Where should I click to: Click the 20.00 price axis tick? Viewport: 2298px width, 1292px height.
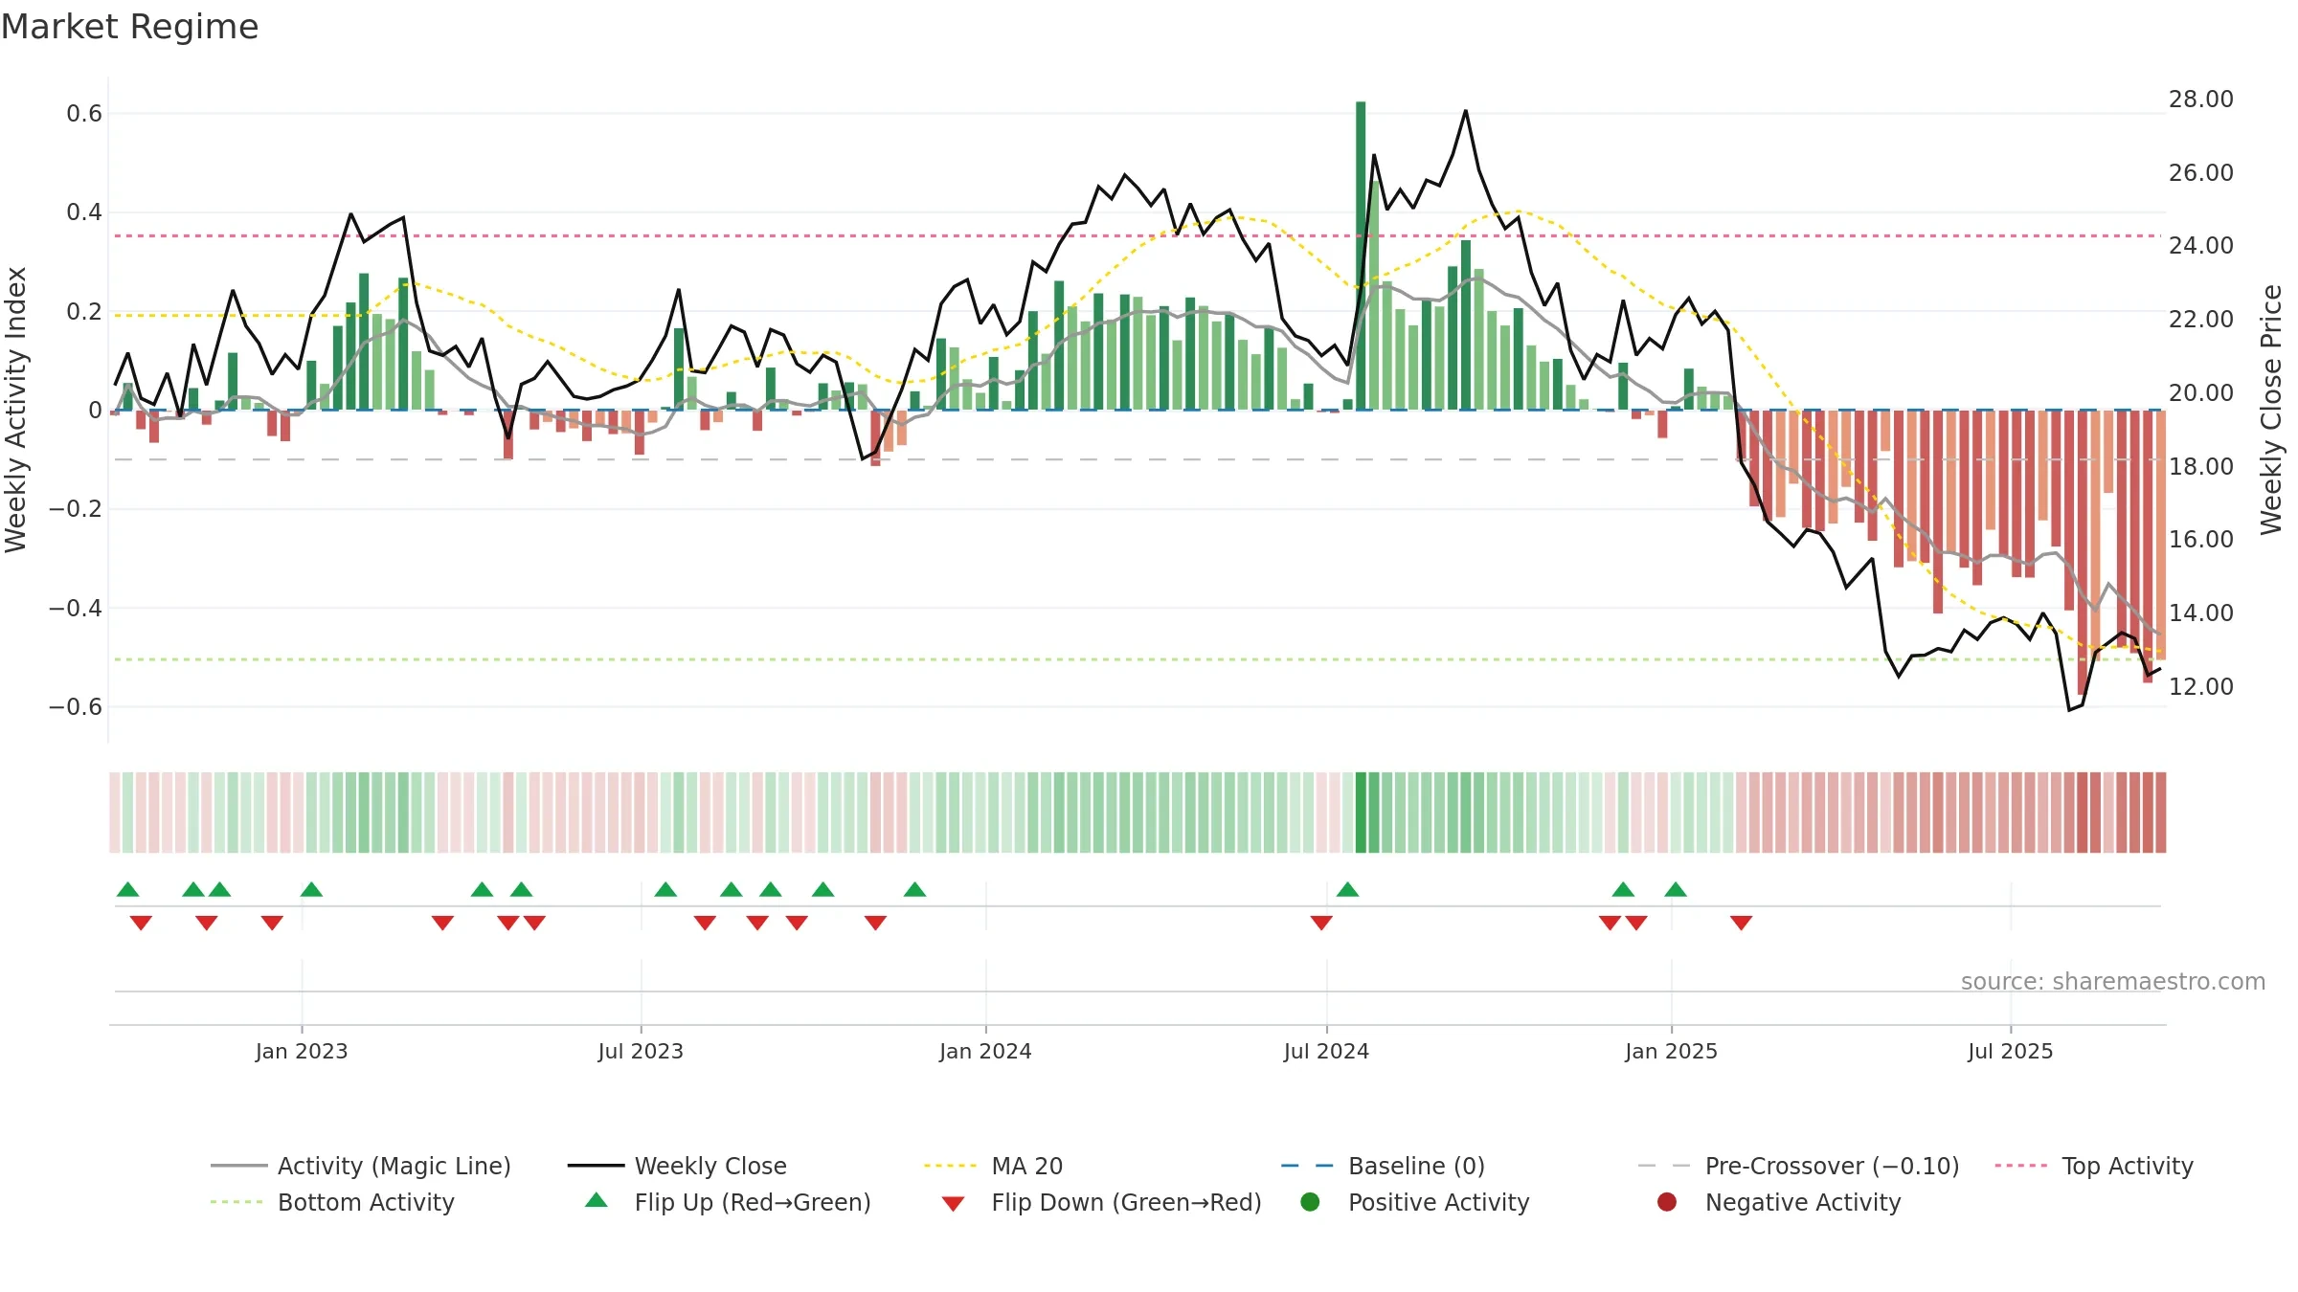(2201, 392)
